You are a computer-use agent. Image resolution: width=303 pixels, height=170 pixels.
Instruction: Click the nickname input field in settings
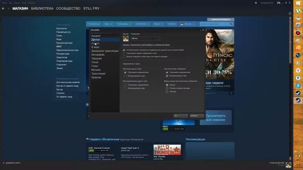pyautogui.click(x=145, y=39)
